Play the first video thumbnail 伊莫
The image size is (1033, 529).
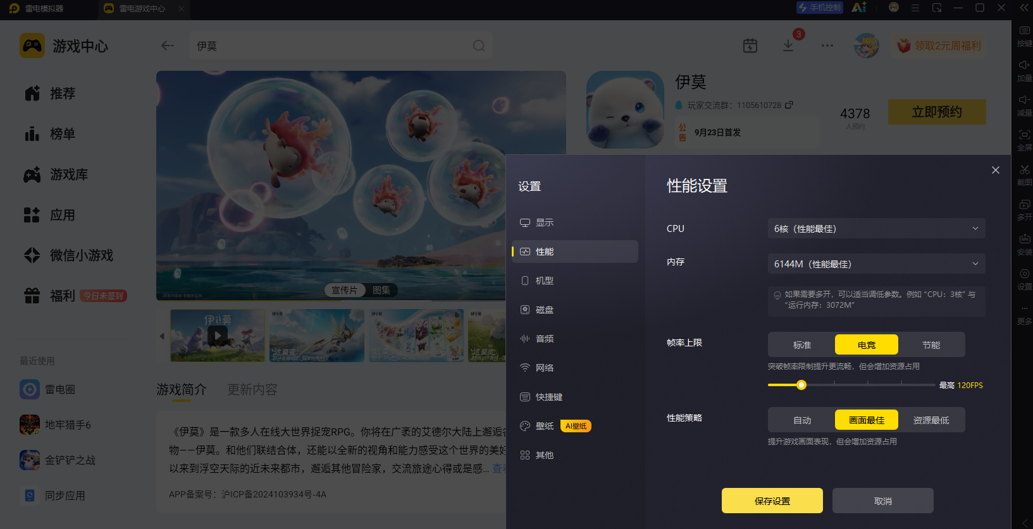(x=218, y=336)
